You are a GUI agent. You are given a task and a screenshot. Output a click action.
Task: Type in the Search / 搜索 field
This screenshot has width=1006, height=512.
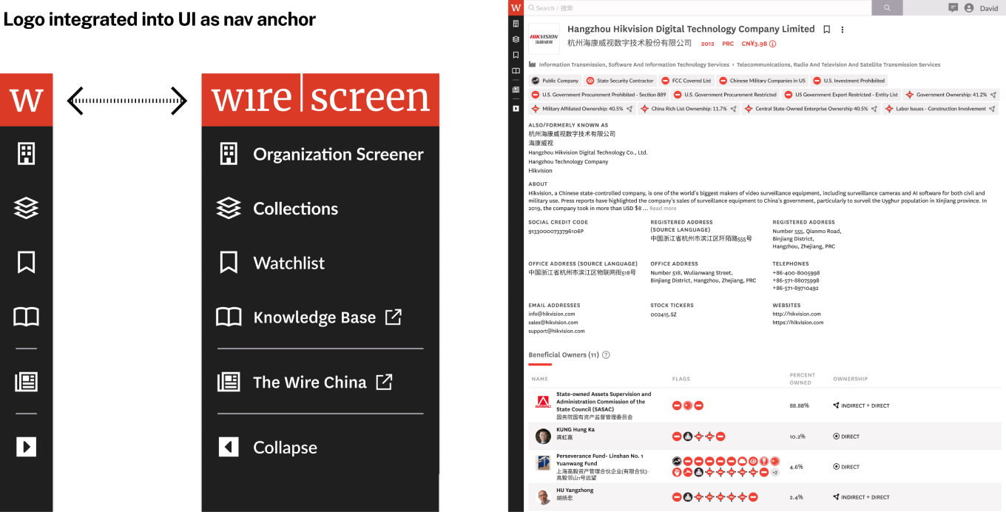point(695,7)
